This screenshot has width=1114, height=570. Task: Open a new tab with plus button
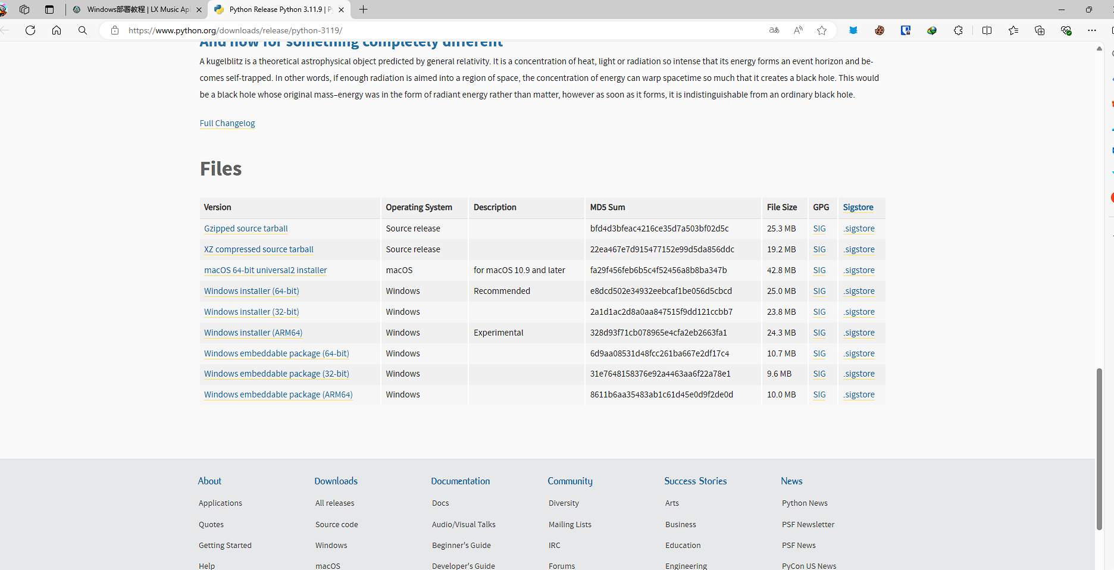point(364,10)
